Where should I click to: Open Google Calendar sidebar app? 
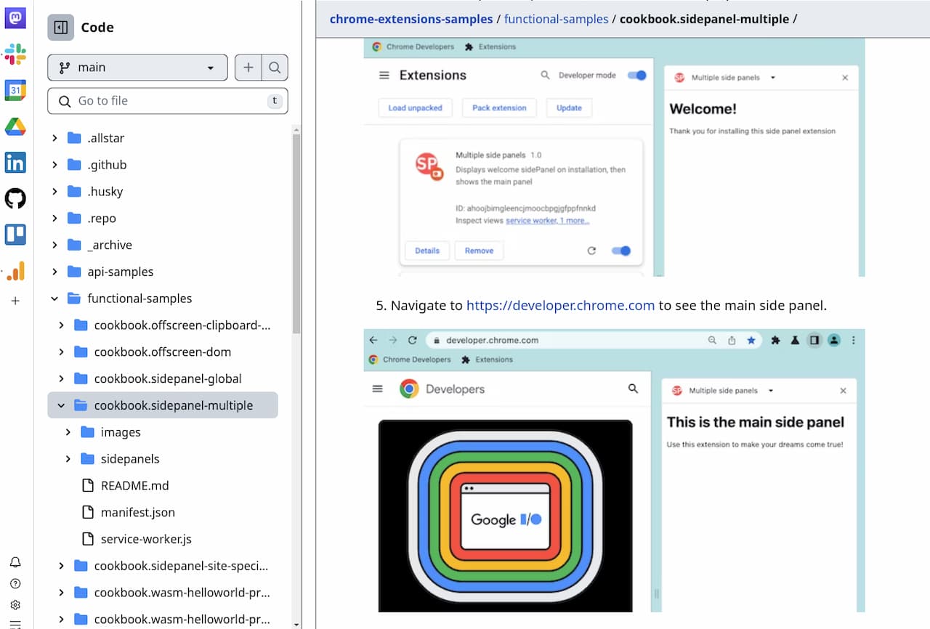pyautogui.click(x=15, y=90)
